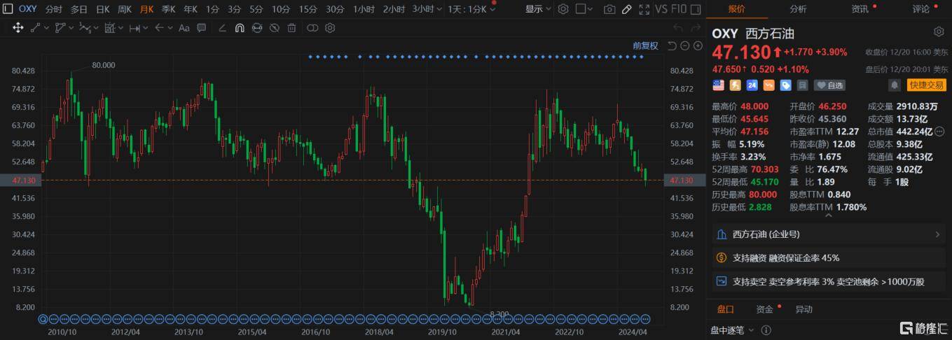The height and width of the screenshot is (340, 952).
Task: Undo last drawing action
Action: tap(678, 27)
